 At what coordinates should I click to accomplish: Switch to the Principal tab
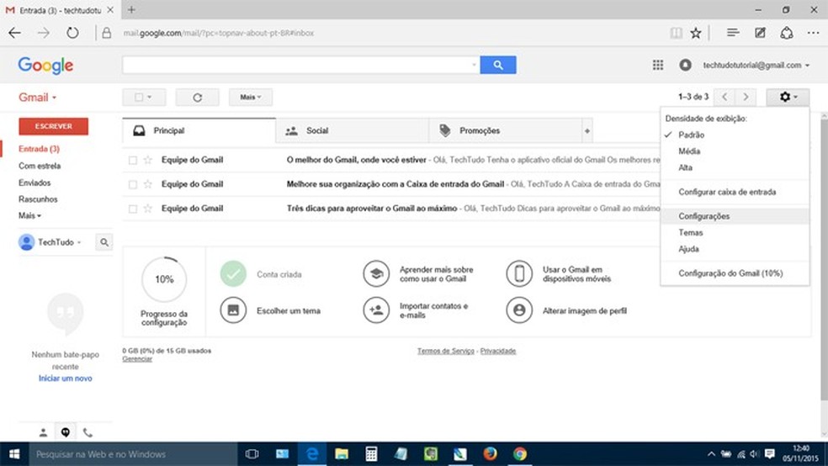[x=199, y=130]
